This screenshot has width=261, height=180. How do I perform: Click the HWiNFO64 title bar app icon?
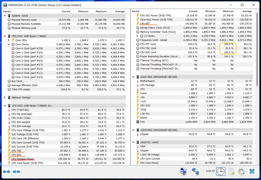point(5,5)
